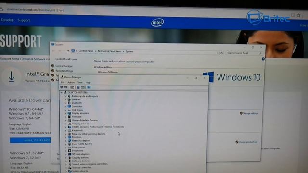Screen dimensions: 308x173
Task: Select the Batteries category icon
Action: point(69,99)
